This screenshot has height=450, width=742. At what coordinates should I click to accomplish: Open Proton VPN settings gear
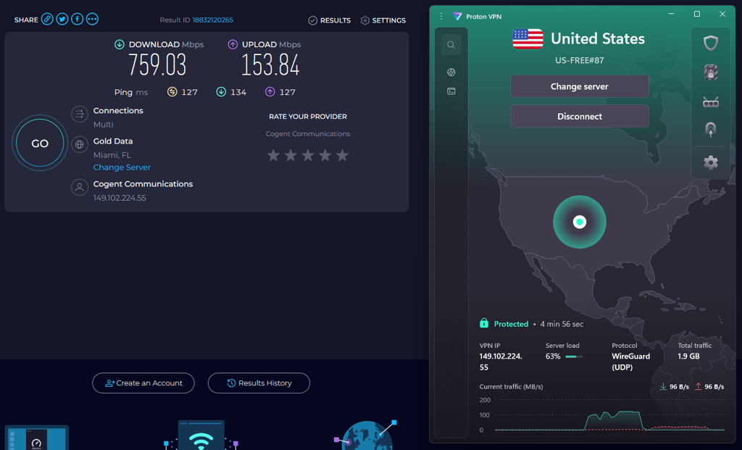(710, 162)
